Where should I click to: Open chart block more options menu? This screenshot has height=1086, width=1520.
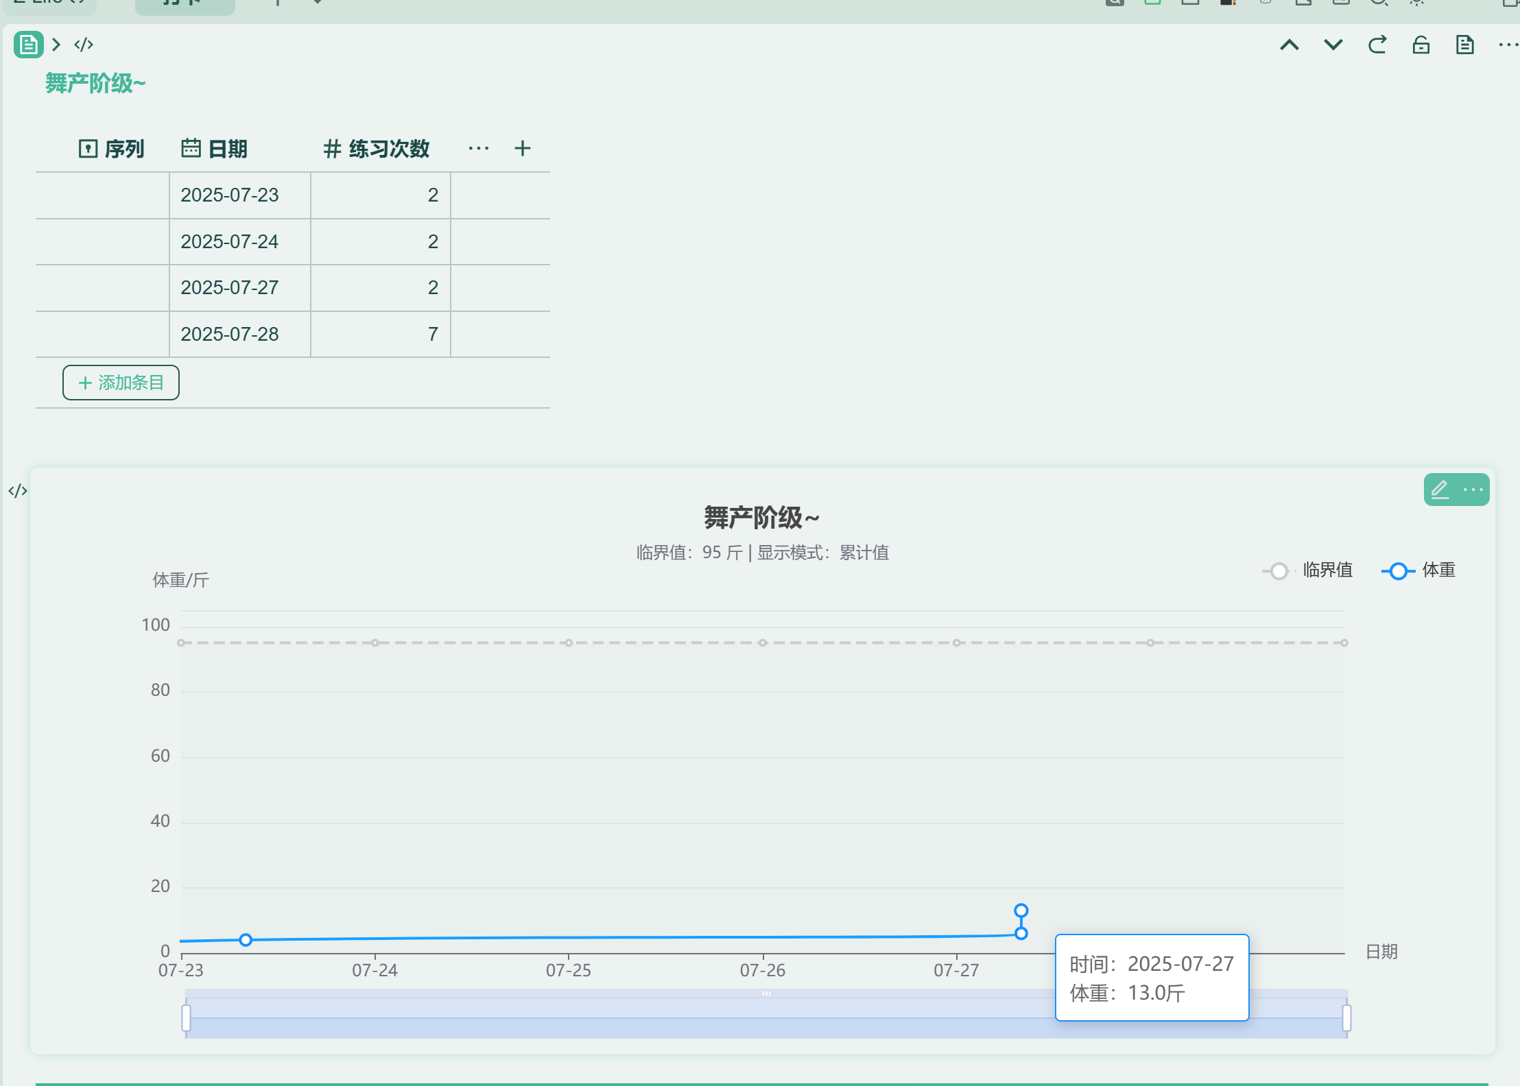click(x=1473, y=490)
